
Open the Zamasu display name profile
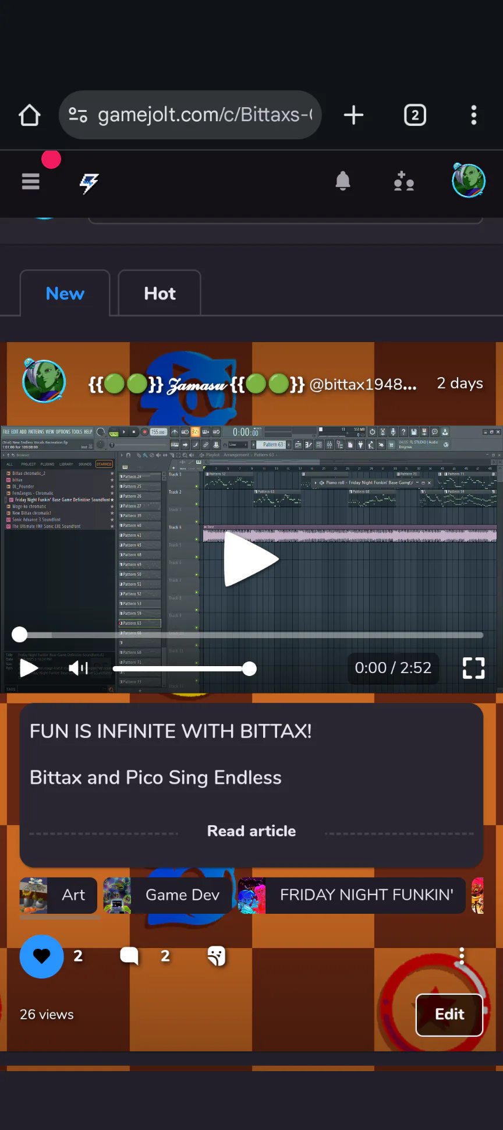[x=196, y=385]
